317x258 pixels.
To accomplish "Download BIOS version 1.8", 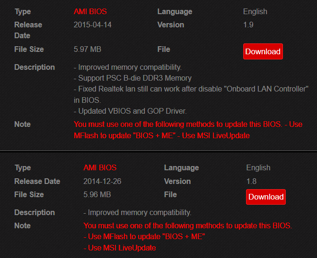I will tap(265, 197).
